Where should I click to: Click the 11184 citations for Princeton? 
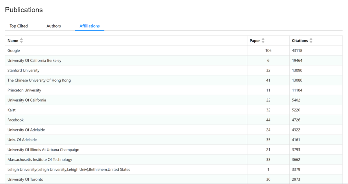[297, 90]
